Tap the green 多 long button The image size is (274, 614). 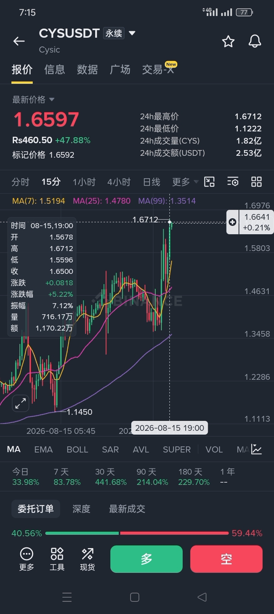pos(147,559)
